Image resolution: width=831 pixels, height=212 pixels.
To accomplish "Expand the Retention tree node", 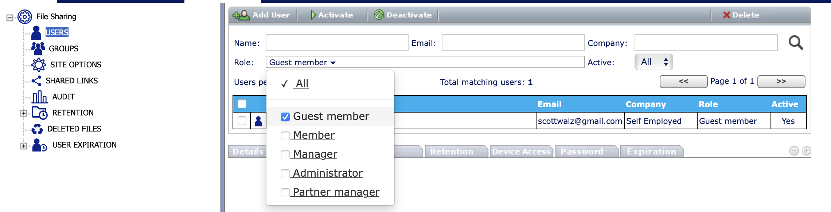I will point(24,113).
